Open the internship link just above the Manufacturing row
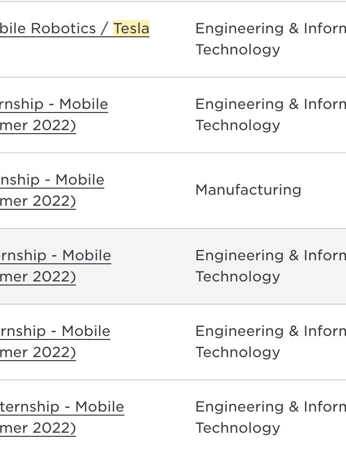 [54, 115]
